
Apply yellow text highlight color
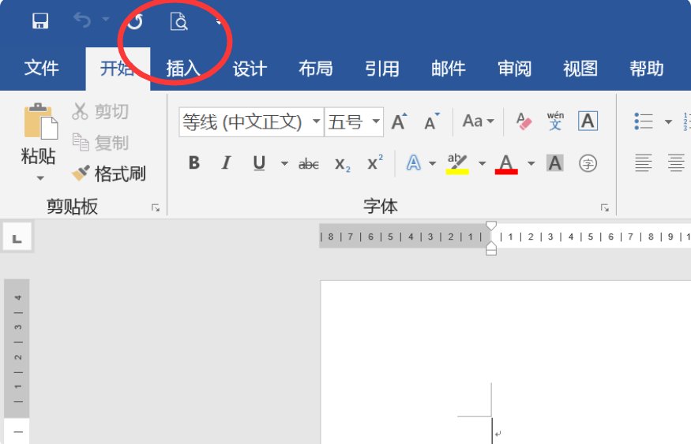[x=457, y=164]
